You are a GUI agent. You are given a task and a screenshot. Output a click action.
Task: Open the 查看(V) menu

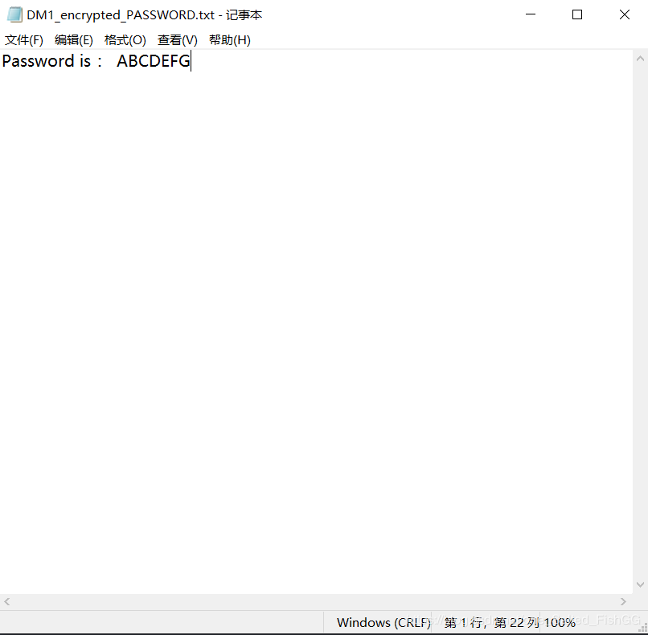click(x=177, y=39)
